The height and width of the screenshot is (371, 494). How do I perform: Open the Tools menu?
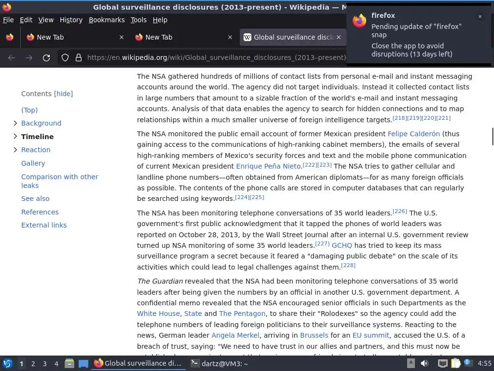[x=138, y=20]
